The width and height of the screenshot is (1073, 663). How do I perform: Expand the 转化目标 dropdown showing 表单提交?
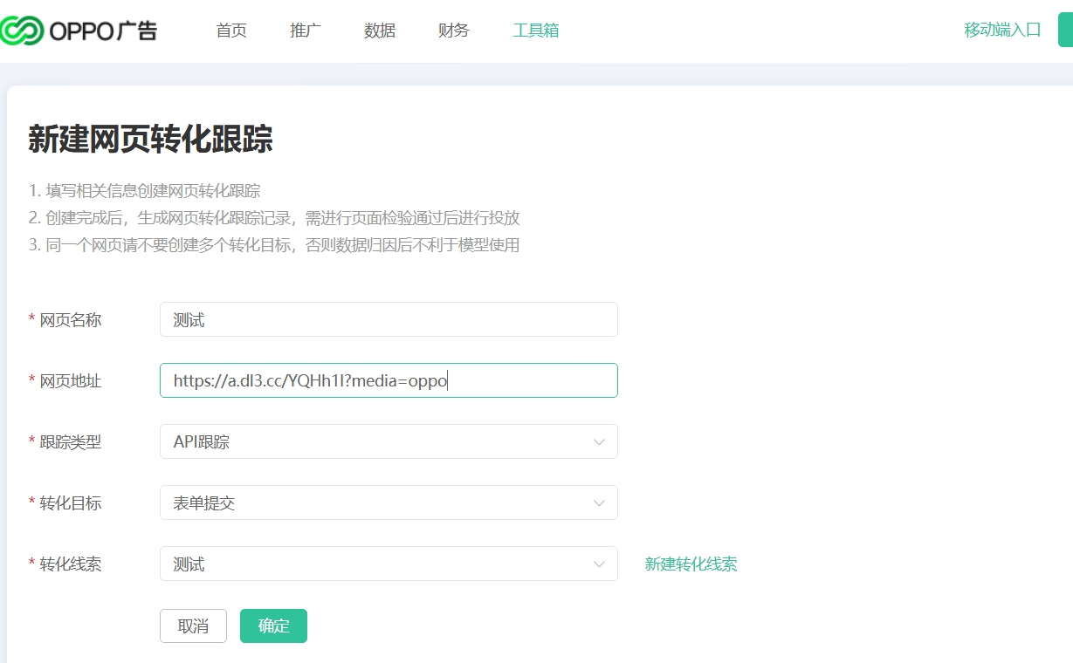coord(389,502)
